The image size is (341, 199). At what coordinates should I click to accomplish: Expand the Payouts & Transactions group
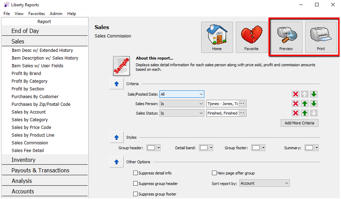pos(45,170)
